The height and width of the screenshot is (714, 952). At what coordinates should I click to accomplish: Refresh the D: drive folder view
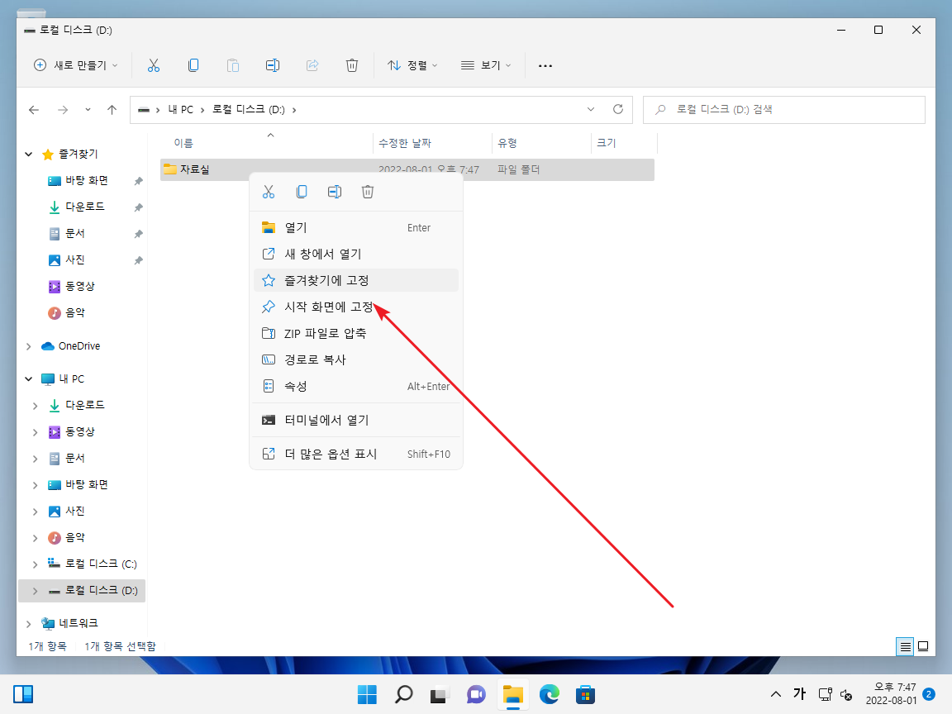(618, 109)
